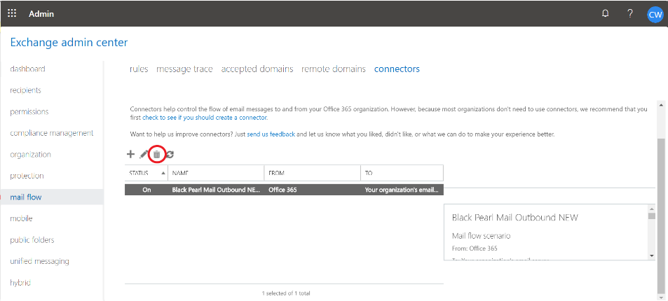Viewport: 668px width, 301px height.
Task: Open public folders section
Action: tap(32, 239)
